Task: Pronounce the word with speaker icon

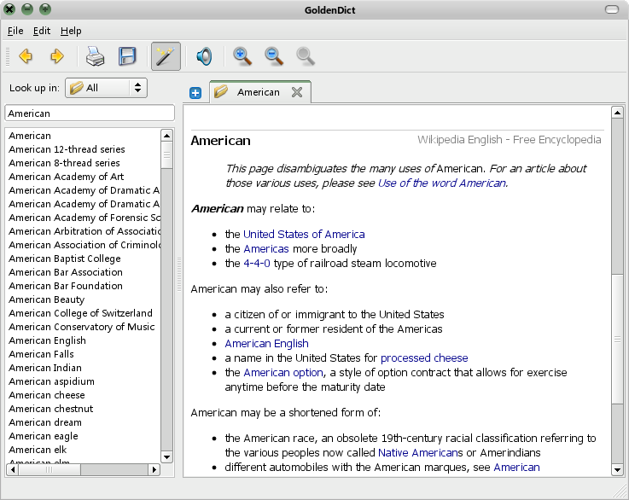Action: click(x=204, y=56)
